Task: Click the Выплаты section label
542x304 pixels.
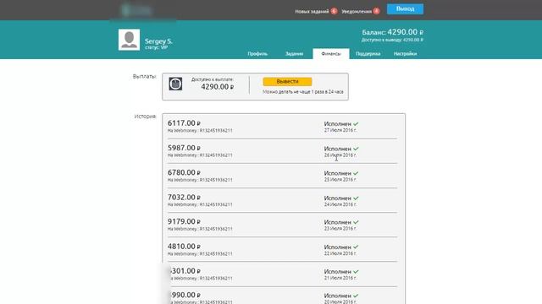Action: point(145,77)
